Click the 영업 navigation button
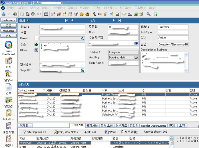 (x=9, y=25)
